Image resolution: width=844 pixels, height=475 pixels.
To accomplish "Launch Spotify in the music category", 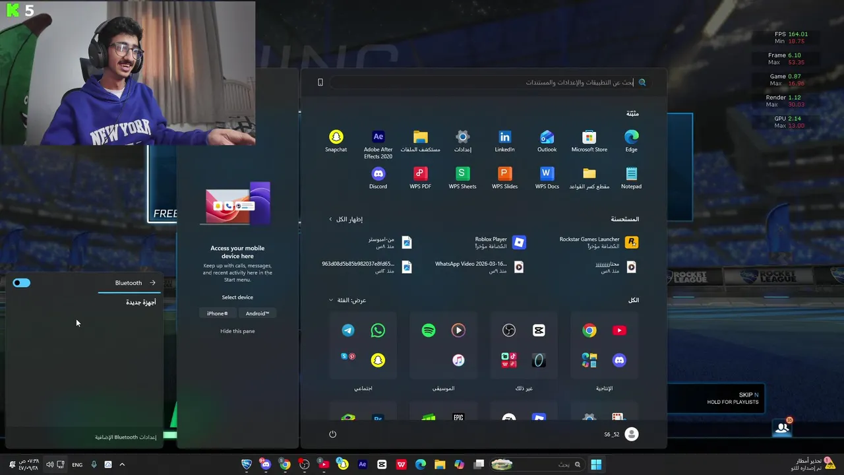I will tap(429, 331).
